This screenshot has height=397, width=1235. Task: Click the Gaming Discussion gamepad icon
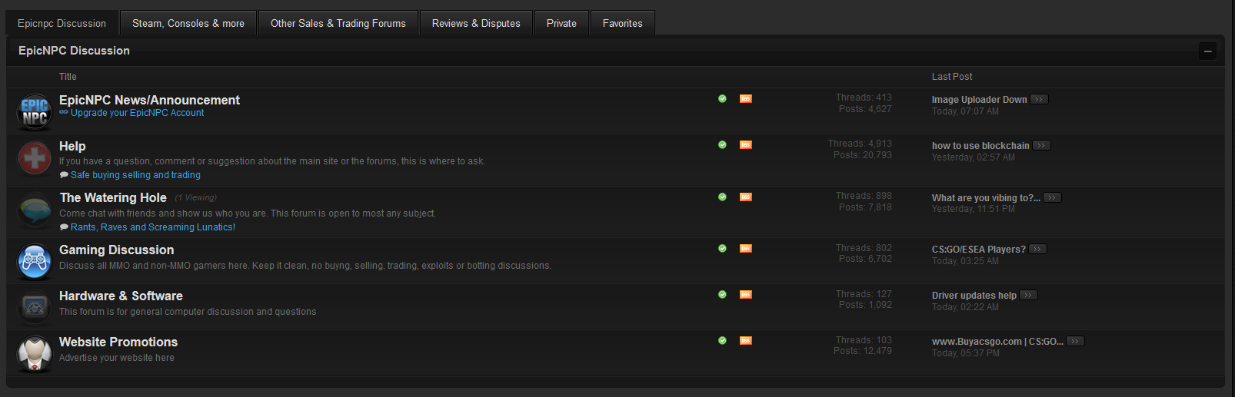35,261
